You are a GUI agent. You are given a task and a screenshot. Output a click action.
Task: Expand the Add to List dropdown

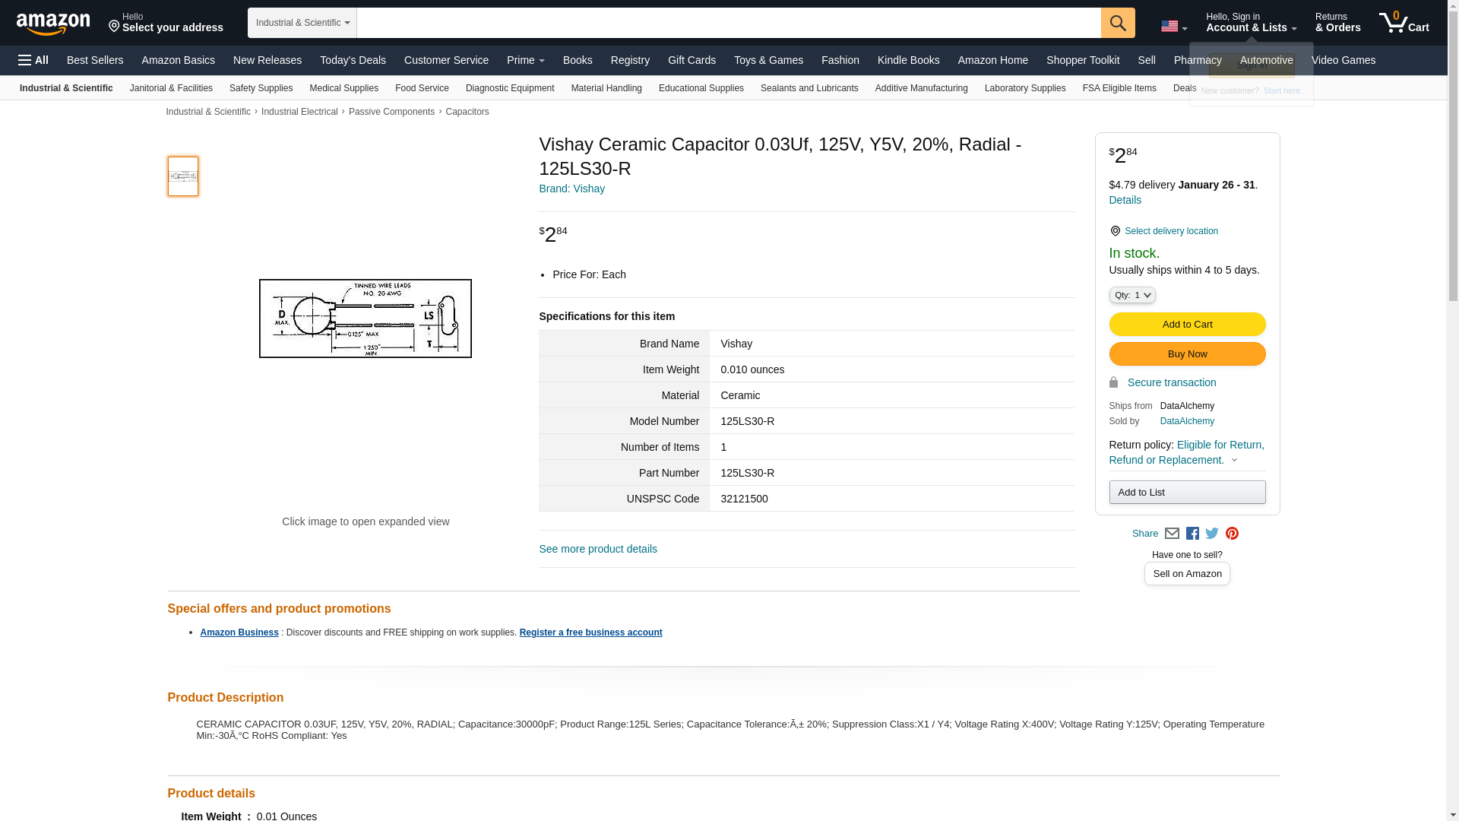tap(1186, 492)
